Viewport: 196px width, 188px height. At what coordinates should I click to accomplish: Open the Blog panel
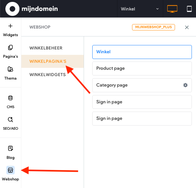[x=10, y=152]
